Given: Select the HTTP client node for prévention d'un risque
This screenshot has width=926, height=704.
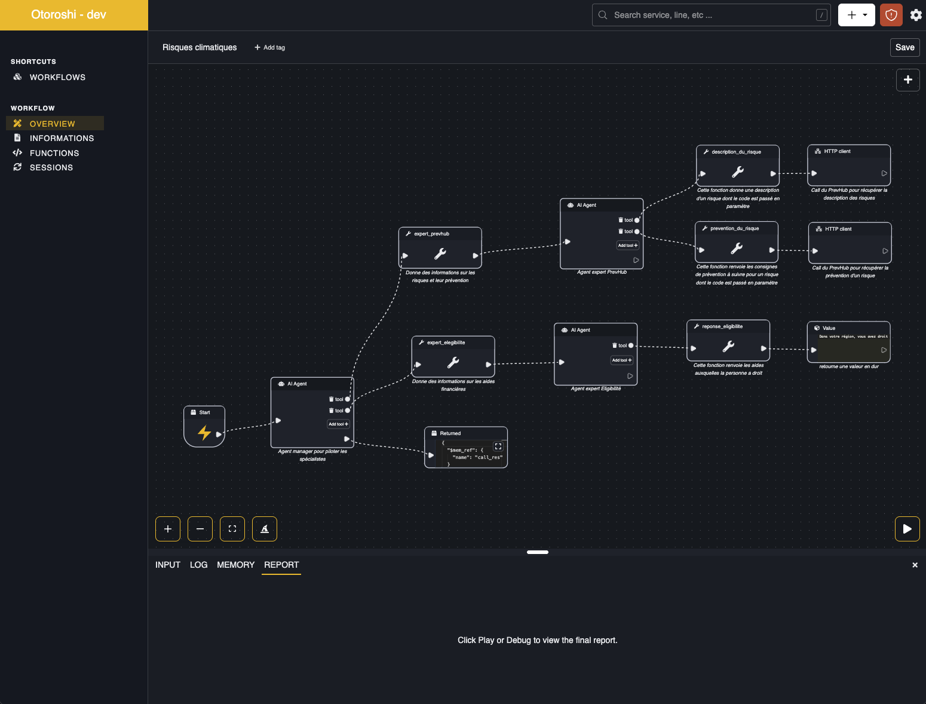Looking at the screenshot, I should pos(850,243).
